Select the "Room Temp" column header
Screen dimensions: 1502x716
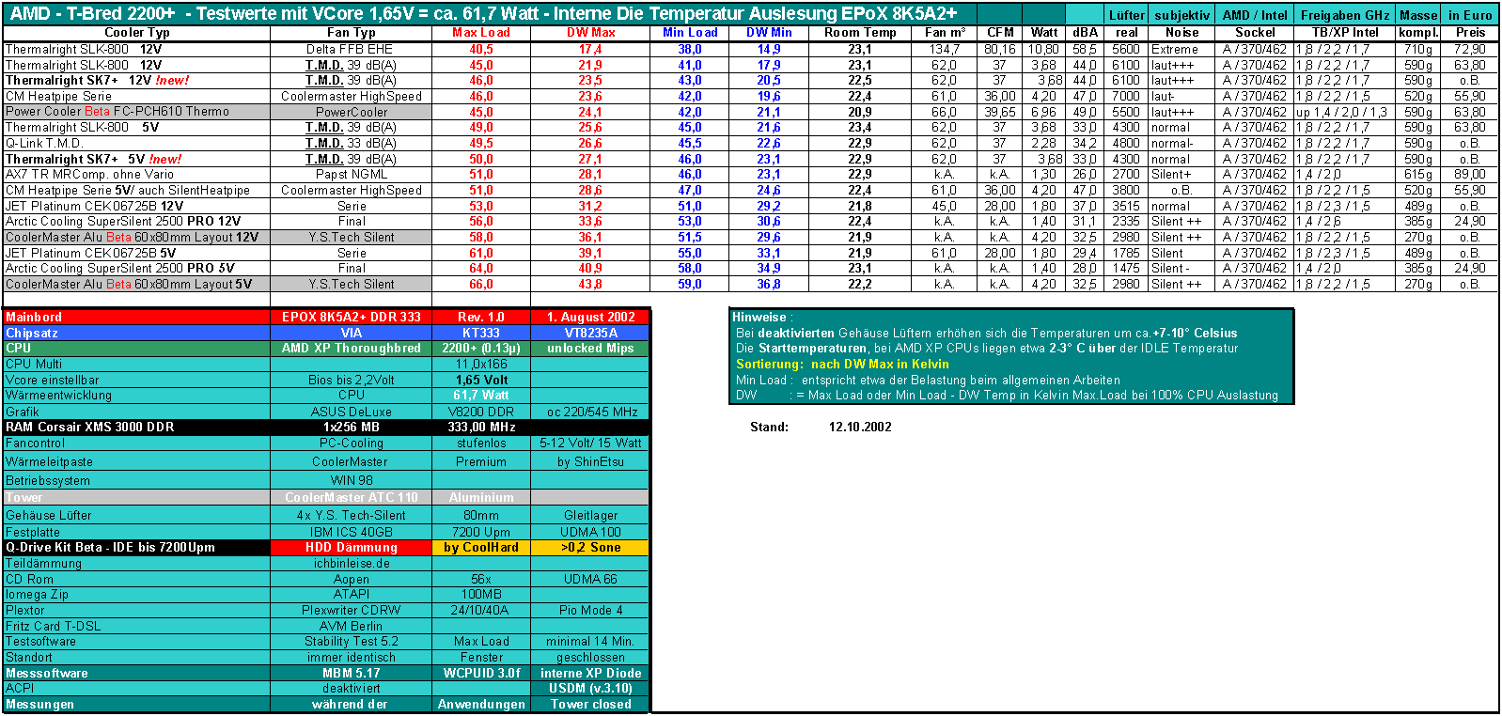(x=860, y=32)
